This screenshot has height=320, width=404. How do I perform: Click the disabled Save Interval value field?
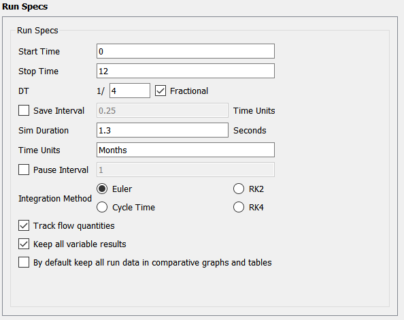point(163,110)
